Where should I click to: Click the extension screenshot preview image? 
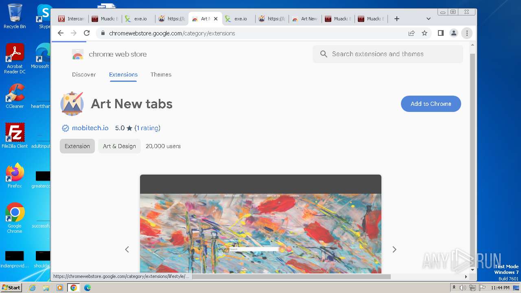click(260, 224)
